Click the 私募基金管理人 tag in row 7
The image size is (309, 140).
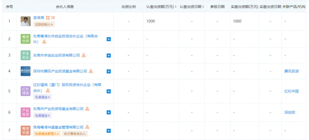pos(47,134)
